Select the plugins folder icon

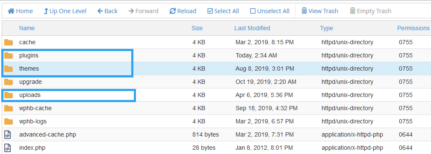pos(9,56)
